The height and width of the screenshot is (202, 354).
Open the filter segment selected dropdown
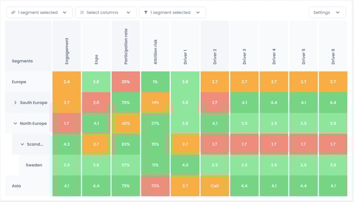[172, 12]
